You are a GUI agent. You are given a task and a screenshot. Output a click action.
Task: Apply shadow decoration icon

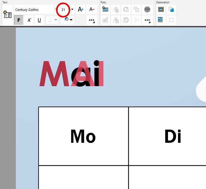[160, 20]
